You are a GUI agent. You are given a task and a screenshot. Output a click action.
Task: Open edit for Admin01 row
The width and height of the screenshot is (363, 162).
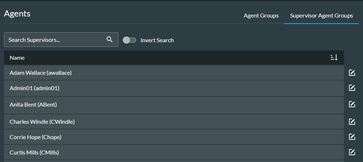tap(352, 88)
